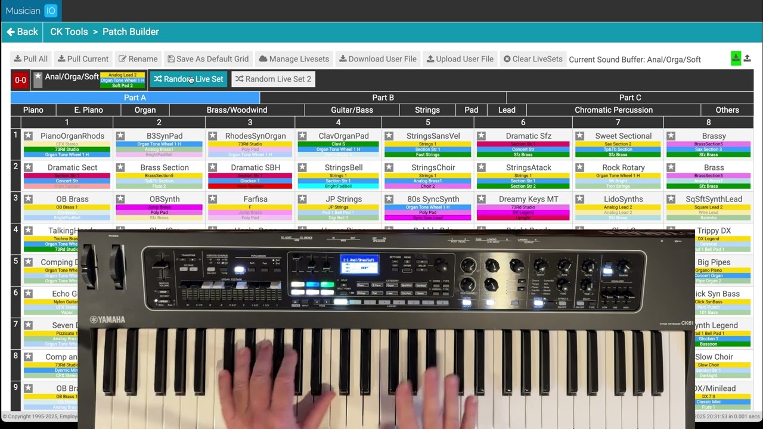Click Download User File
Viewport: 763px width, 429px height.
378,59
